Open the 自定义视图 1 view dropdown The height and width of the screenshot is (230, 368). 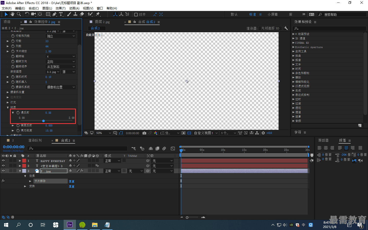pyautogui.click(x=206, y=133)
